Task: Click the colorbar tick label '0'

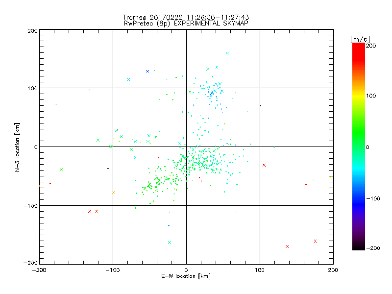Action: [x=367, y=147]
